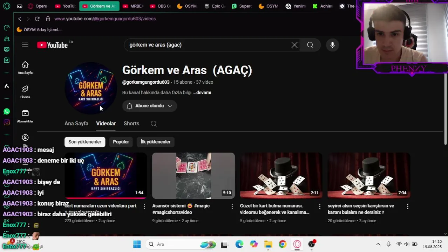Screen dimensions: 448x252
Task: Open more options for the Güzel bir kart video
Action: click(x=320, y=206)
